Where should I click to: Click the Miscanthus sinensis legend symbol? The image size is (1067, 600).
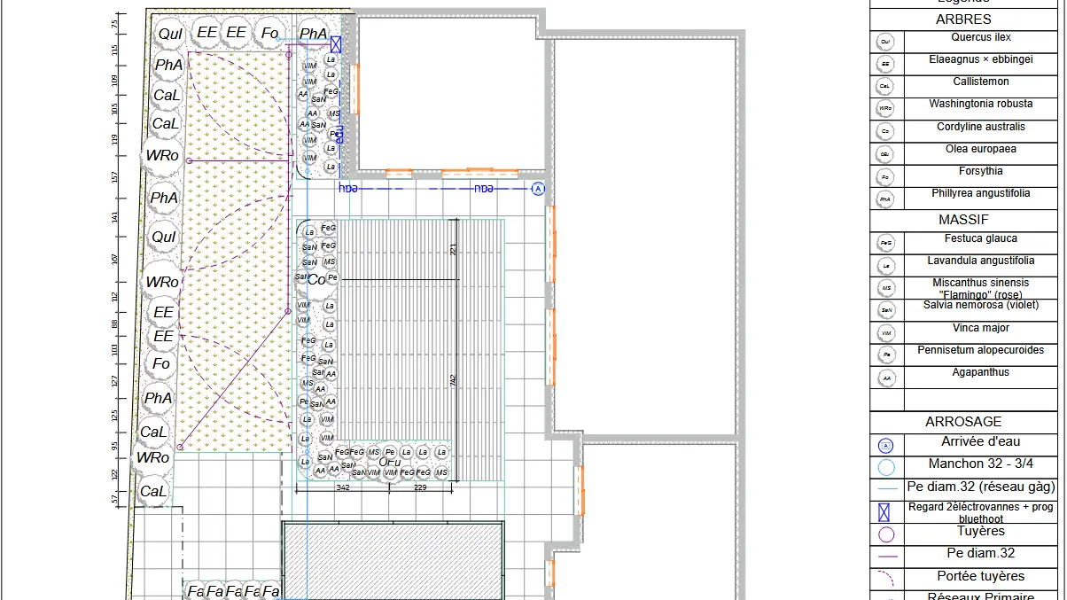coord(885,288)
